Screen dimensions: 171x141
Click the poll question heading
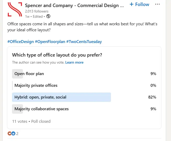[57, 55]
